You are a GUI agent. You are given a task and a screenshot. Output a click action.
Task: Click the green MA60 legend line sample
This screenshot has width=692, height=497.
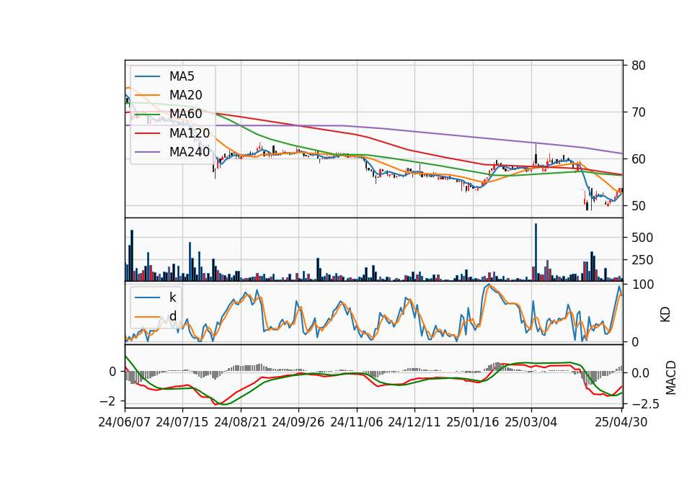click(x=147, y=114)
